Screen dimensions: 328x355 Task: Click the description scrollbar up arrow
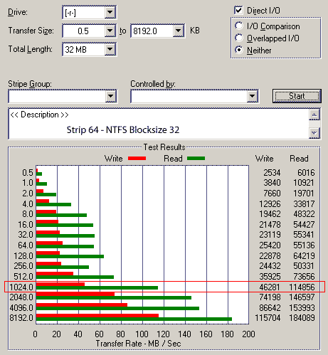coord(314,115)
